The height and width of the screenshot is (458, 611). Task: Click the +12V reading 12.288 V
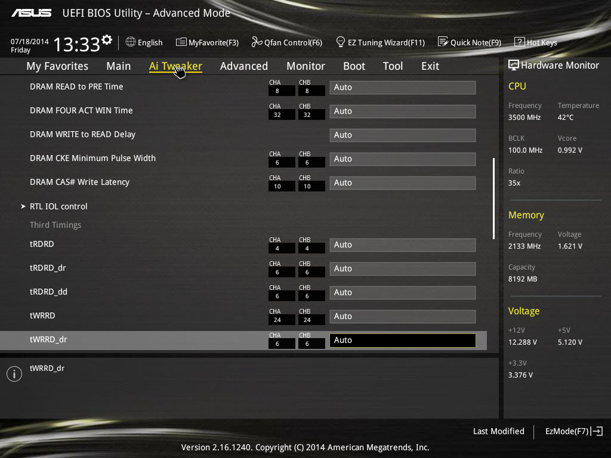coord(523,342)
